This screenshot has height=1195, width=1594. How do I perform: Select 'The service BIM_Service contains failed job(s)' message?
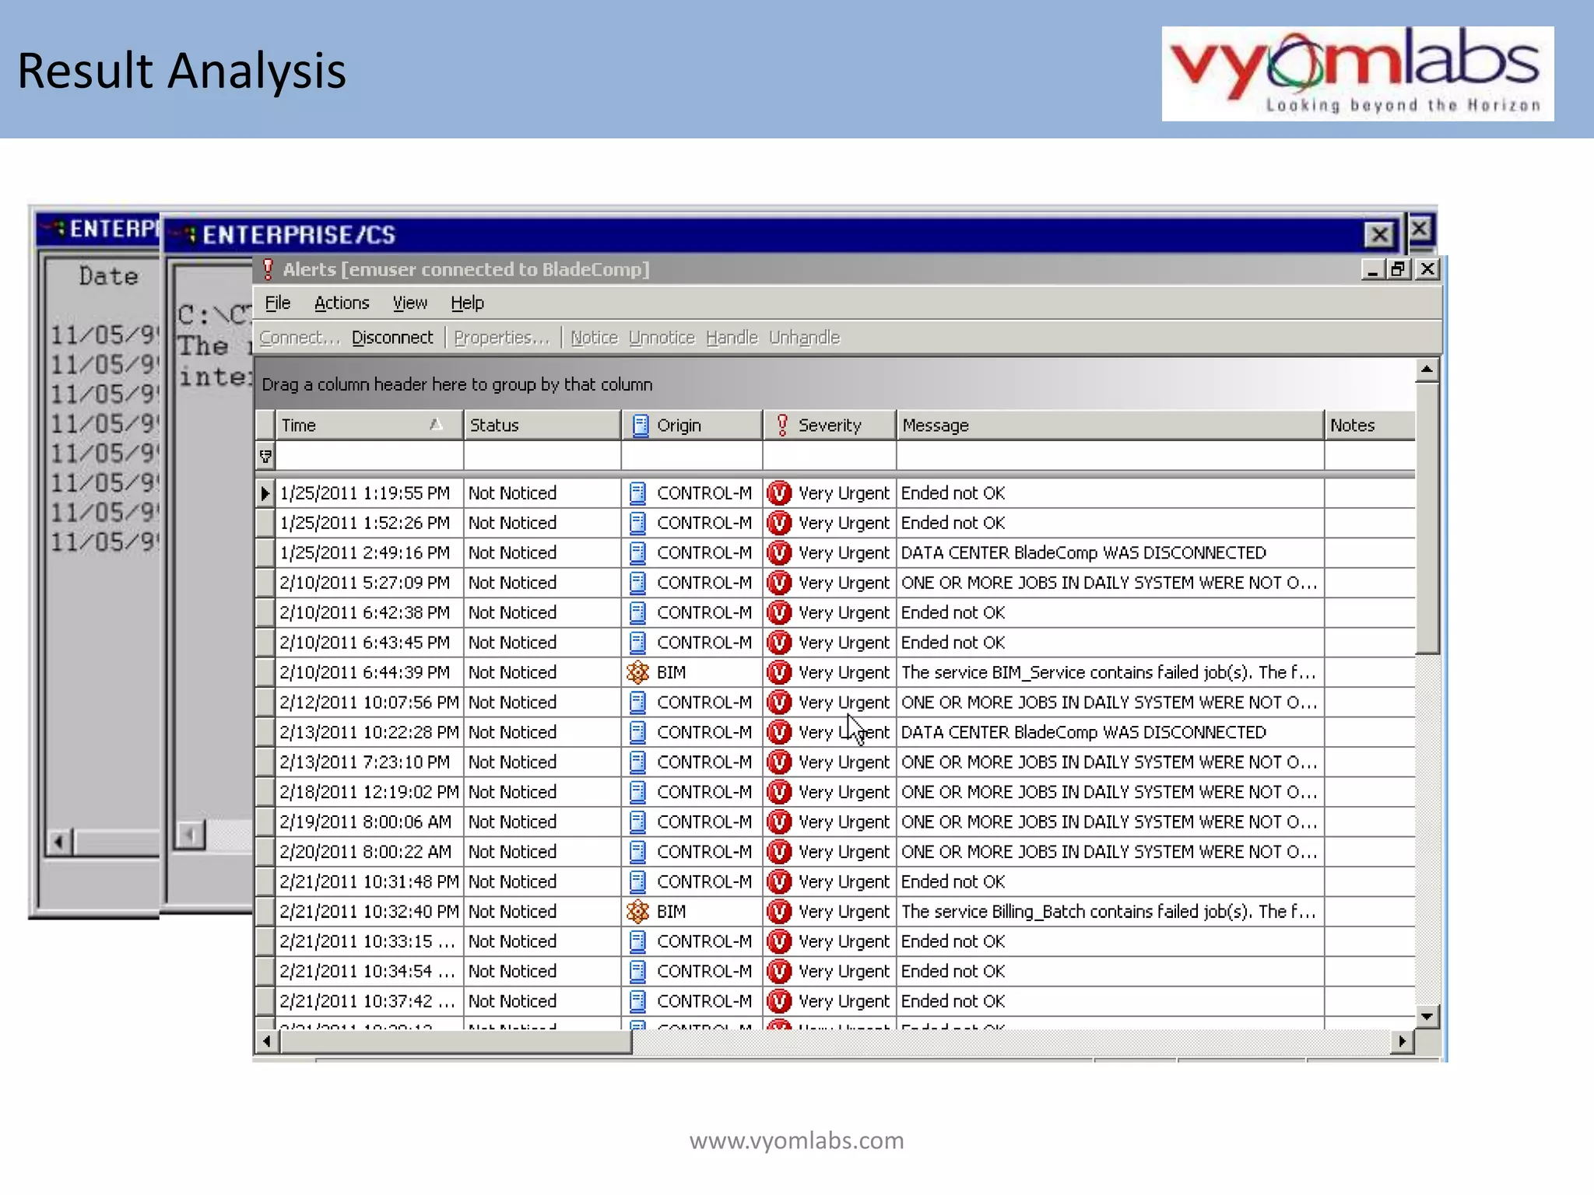(1108, 672)
